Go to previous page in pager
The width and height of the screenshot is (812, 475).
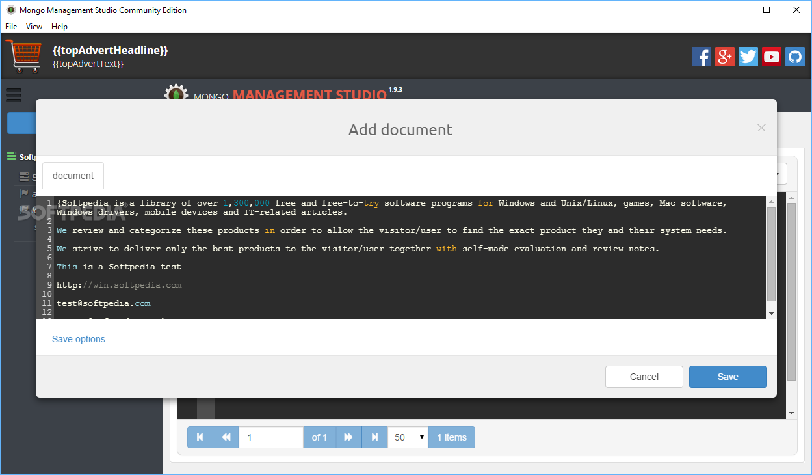pos(226,437)
